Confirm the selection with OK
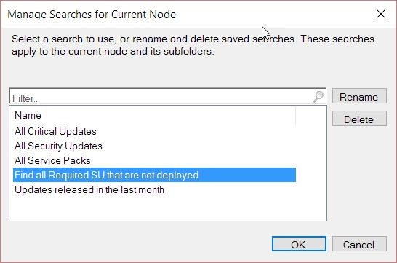The width and height of the screenshot is (397, 263). point(299,244)
